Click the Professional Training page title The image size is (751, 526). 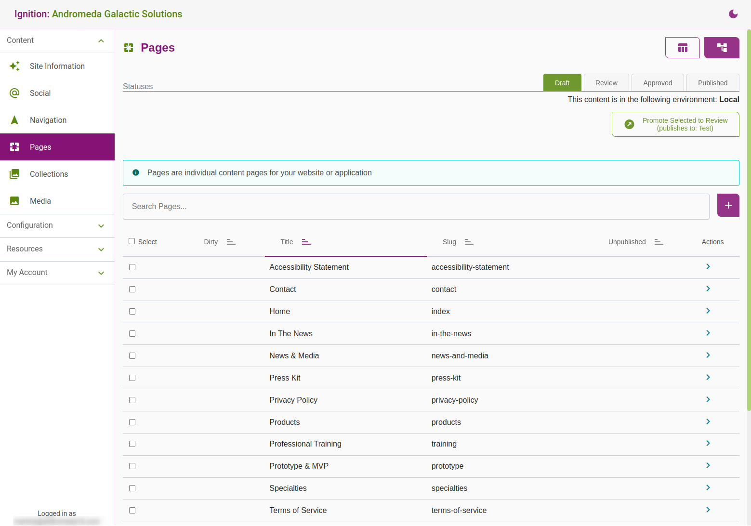[x=305, y=444]
